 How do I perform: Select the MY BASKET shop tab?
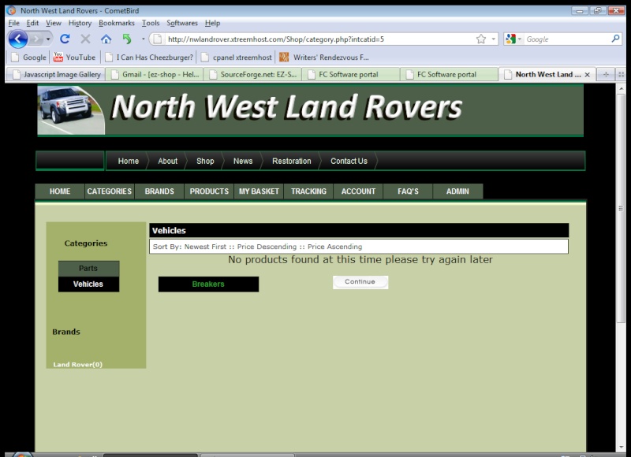pyautogui.click(x=259, y=191)
